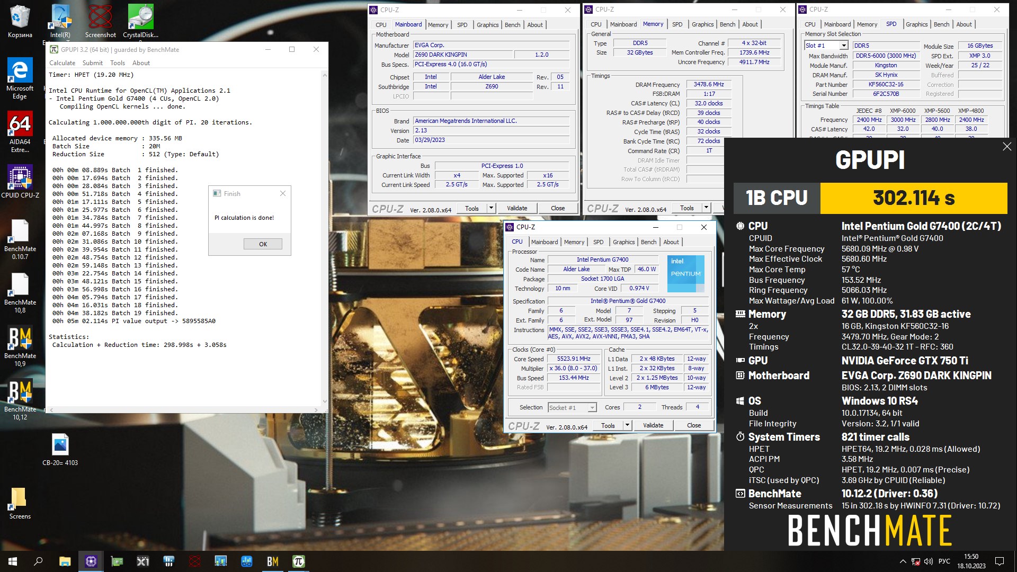Open the AIDA64 Extreme desktop icon

coord(20,132)
